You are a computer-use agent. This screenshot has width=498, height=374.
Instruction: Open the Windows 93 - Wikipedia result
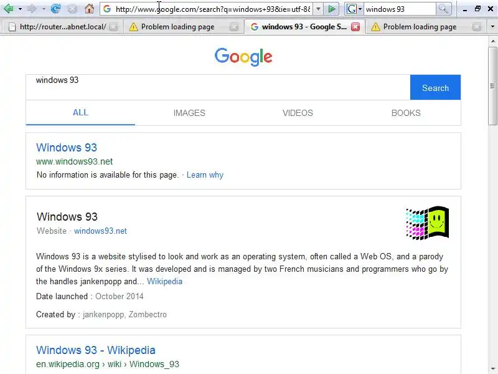96,350
